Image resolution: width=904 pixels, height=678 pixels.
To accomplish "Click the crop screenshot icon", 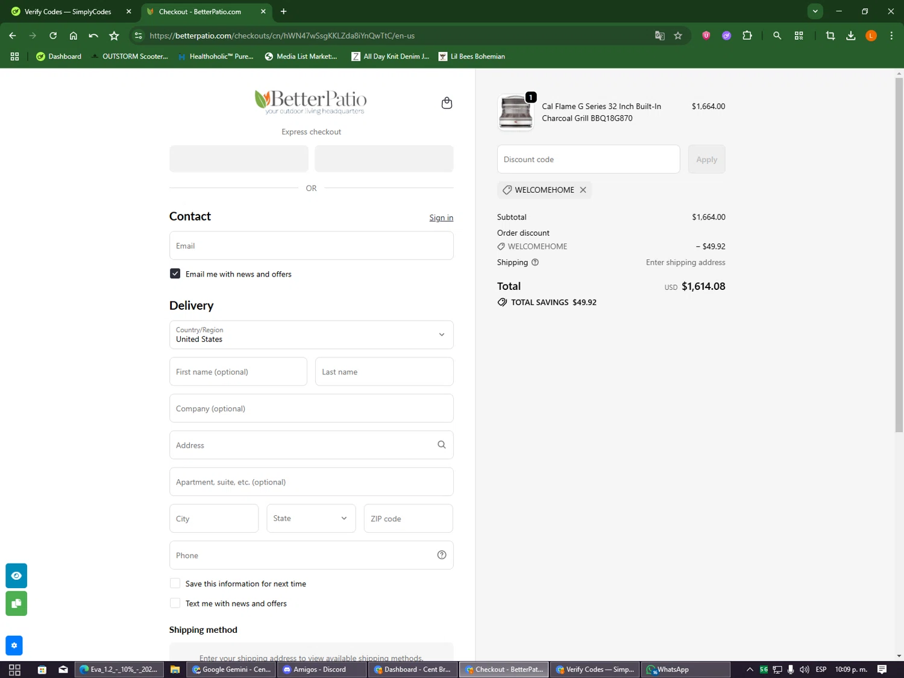I will click(x=830, y=36).
